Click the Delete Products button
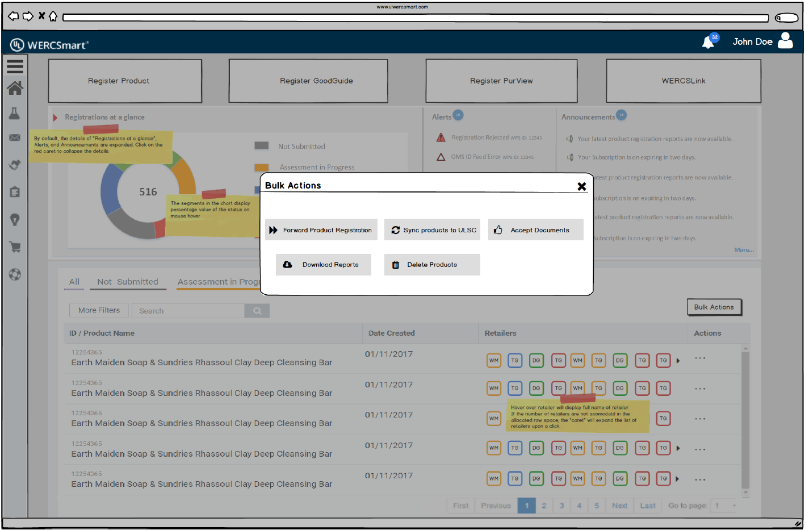 pyautogui.click(x=431, y=265)
